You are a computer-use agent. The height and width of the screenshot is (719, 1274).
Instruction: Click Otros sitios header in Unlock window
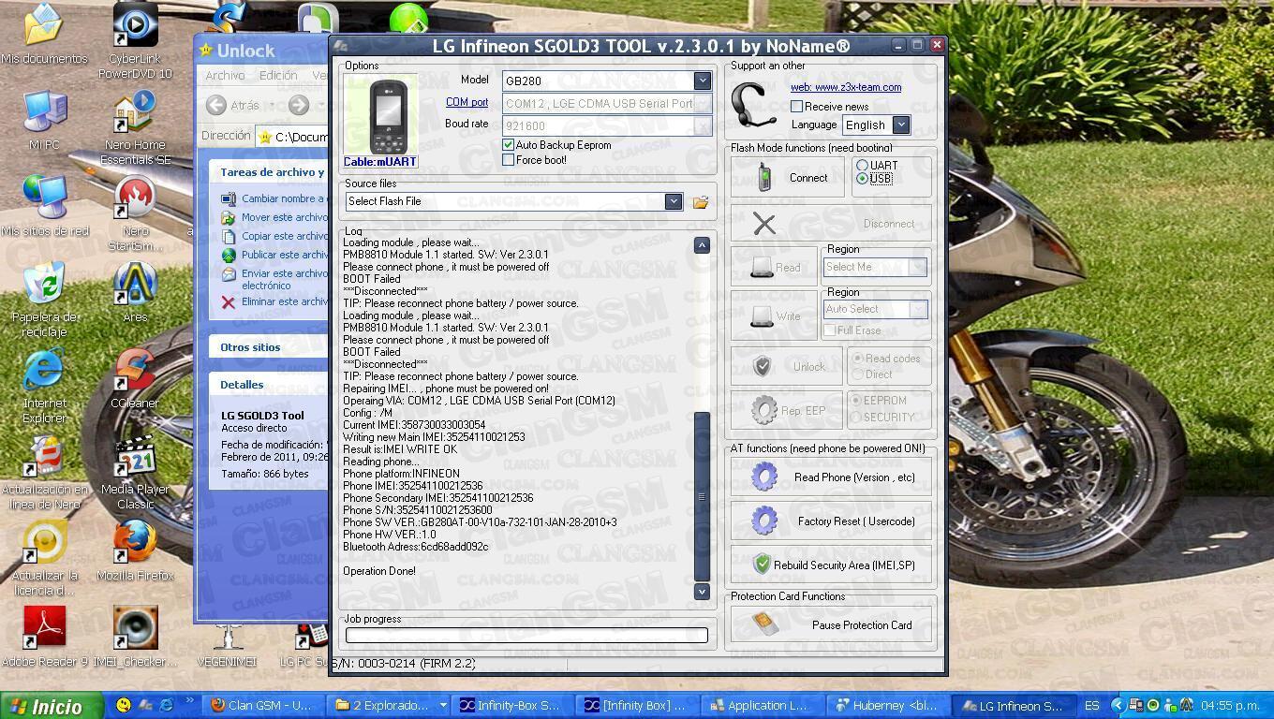[250, 347]
